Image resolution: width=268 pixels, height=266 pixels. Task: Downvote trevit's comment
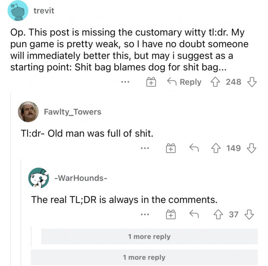click(x=251, y=82)
